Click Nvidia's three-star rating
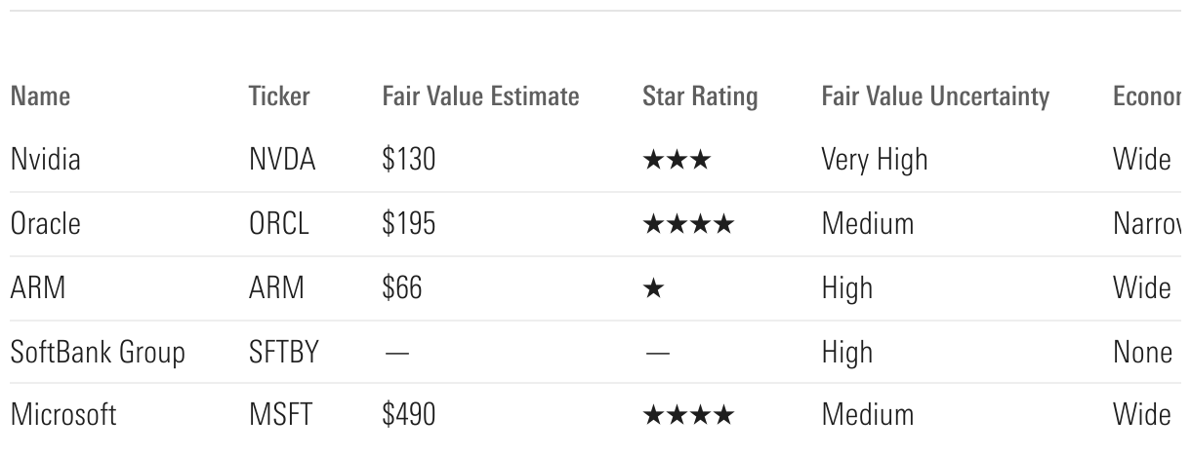 (x=678, y=161)
